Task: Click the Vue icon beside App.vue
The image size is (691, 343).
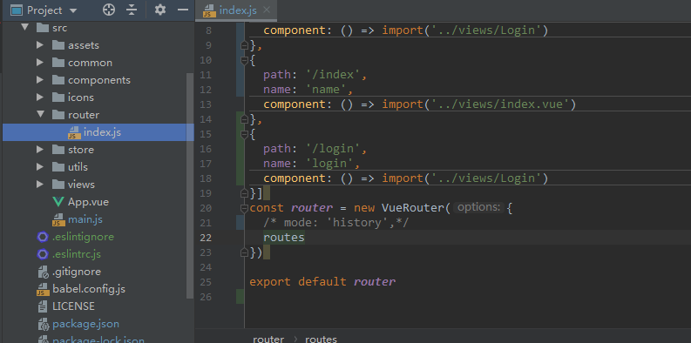Action: pyautogui.click(x=58, y=202)
